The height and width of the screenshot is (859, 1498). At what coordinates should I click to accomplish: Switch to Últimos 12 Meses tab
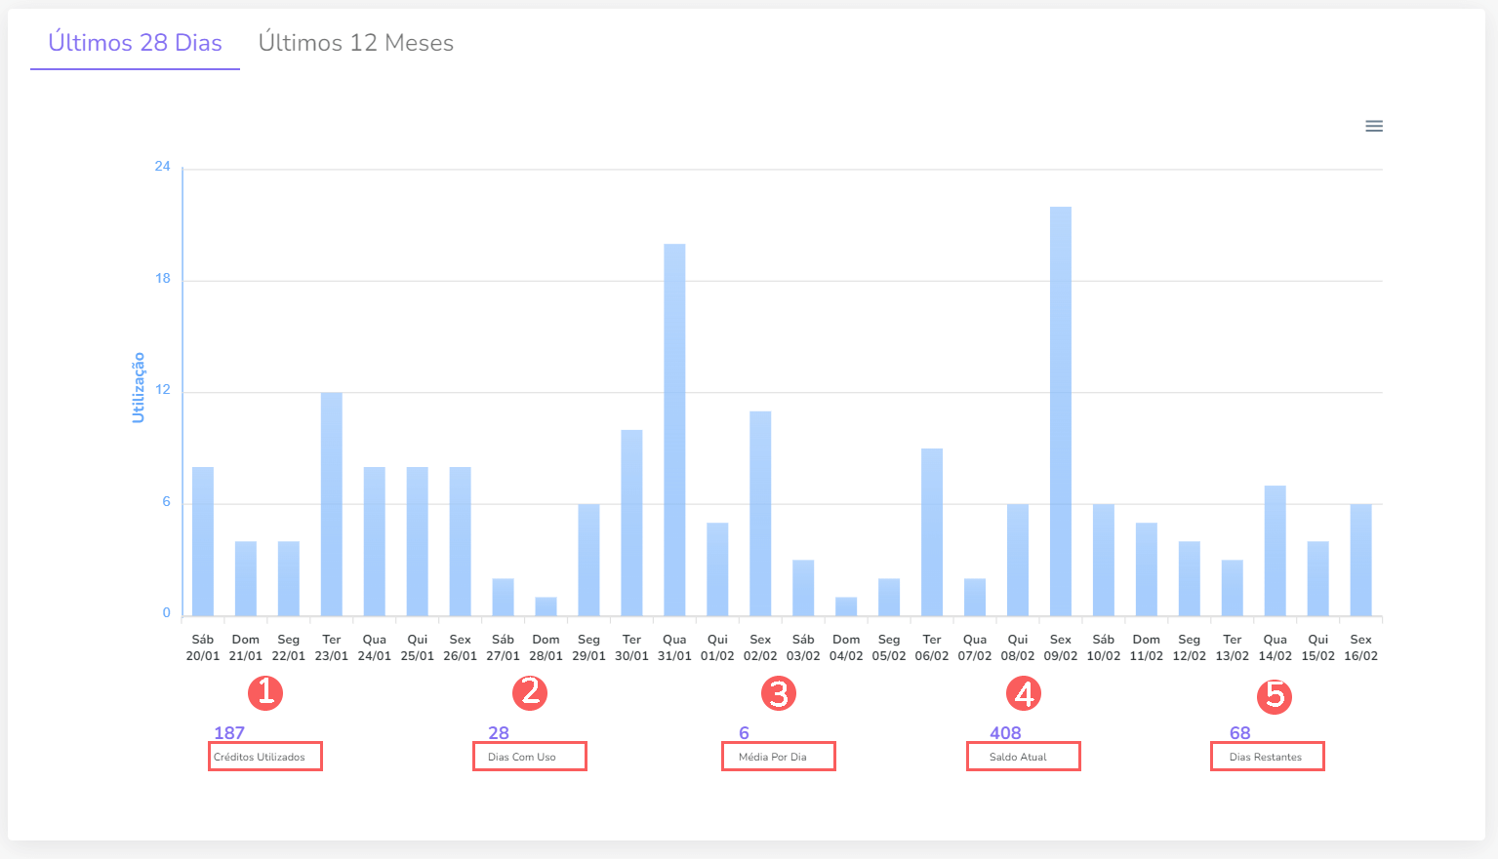pyautogui.click(x=356, y=43)
